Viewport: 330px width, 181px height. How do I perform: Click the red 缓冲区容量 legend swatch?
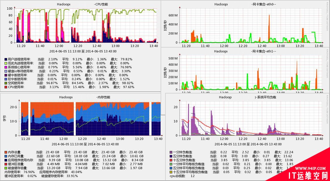coord(6,164)
